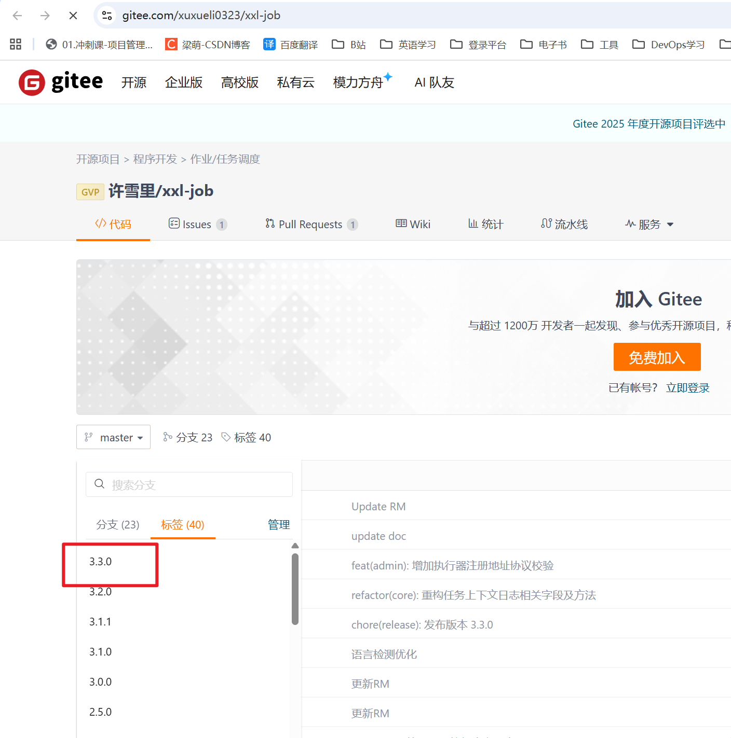Open the 英语学习 bookmark folder
Image resolution: width=731 pixels, height=738 pixels.
click(408, 45)
